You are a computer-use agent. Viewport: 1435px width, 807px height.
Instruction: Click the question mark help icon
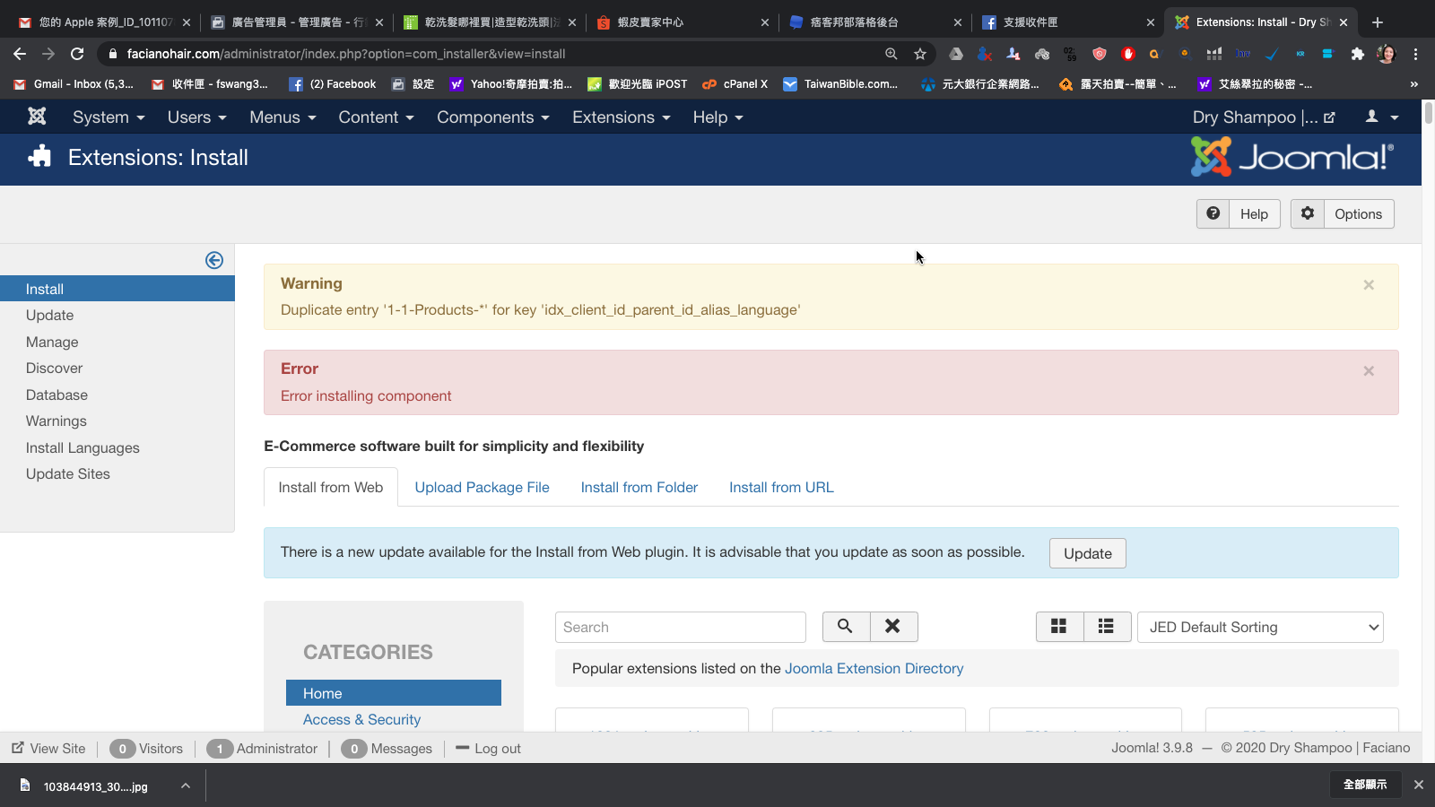[x=1213, y=213]
